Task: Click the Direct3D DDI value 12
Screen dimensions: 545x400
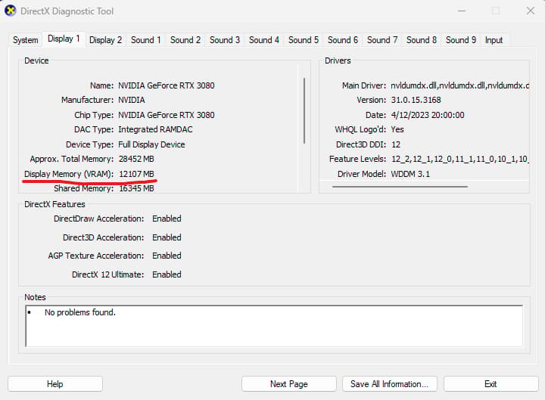Action: click(x=396, y=144)
